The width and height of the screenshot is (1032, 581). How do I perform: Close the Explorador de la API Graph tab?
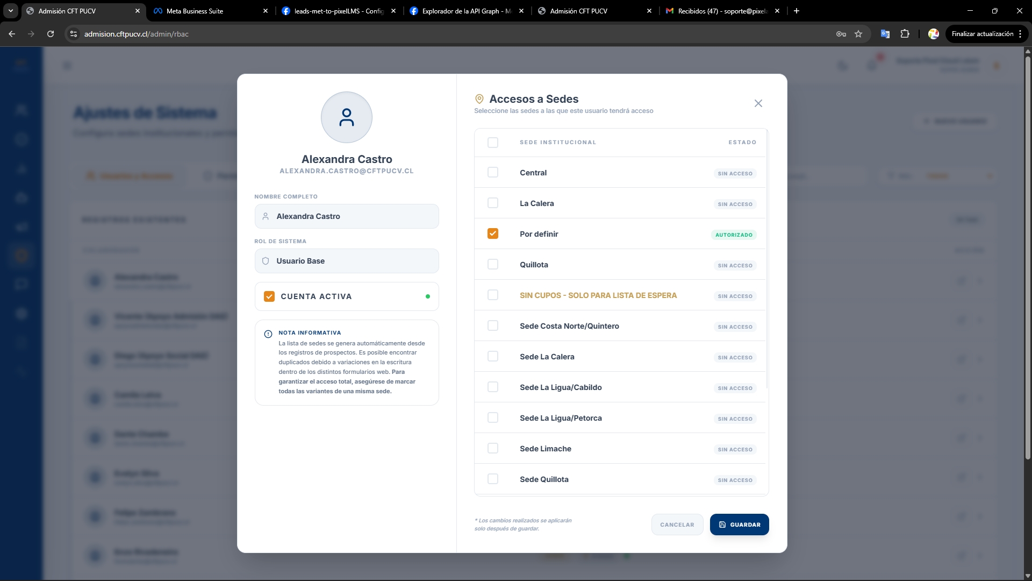click(x=521, y=11)
